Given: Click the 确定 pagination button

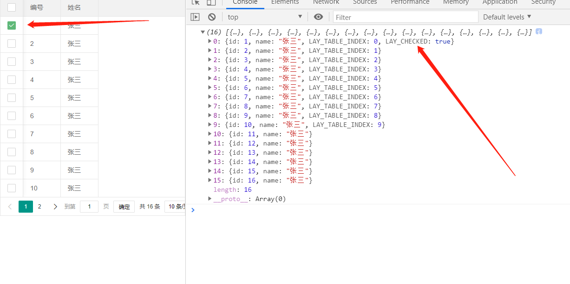Looking at the screenshot, I should [x=124, y=207].
